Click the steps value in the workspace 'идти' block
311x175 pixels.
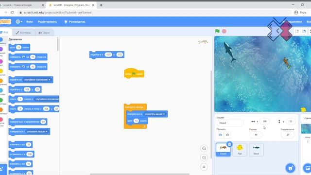136,121
